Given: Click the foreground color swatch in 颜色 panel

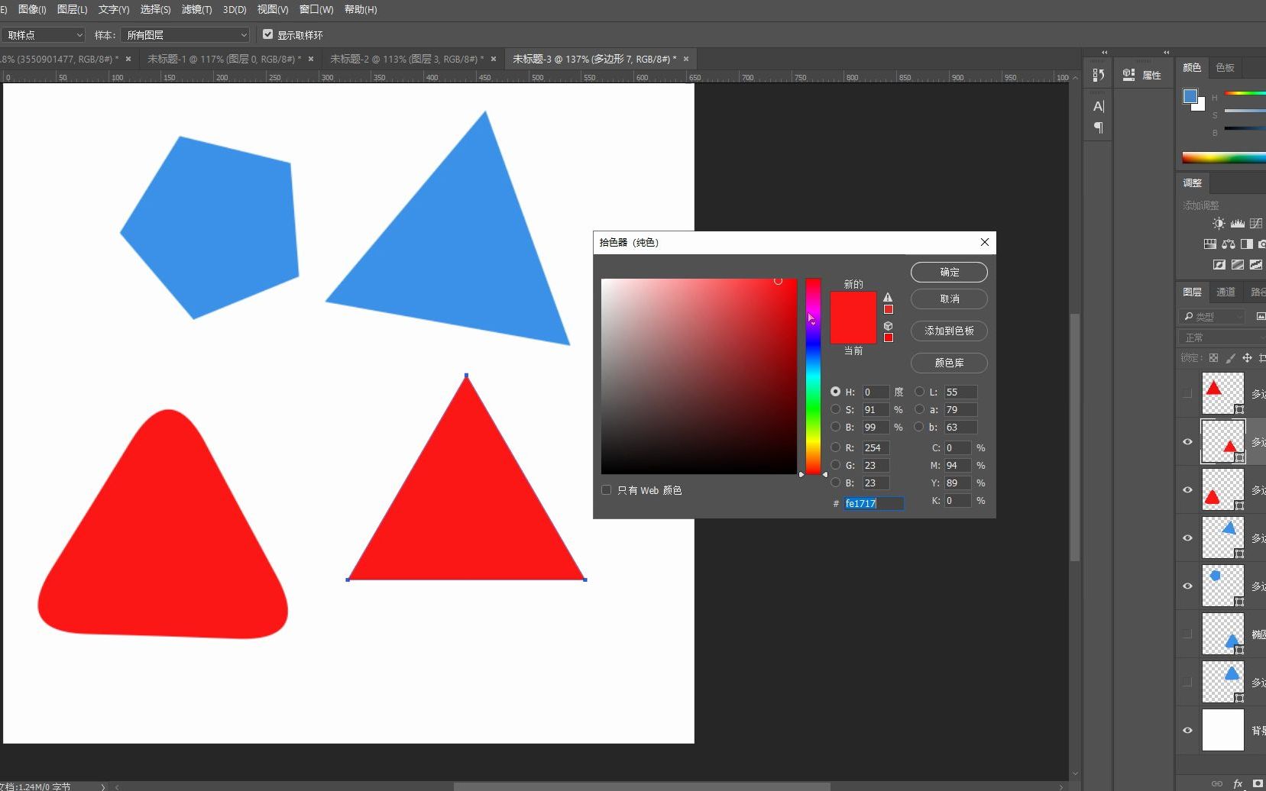Looking at the screenshot, I should pos(1190,96).
